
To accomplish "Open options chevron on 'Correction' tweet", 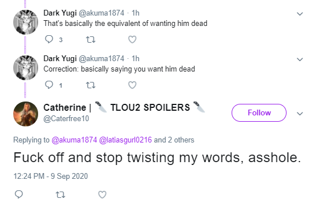I will [300, 59].
